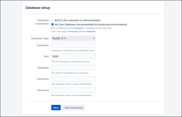
Task: Open "connecting Jira to a database" link
Action: coord(82,31)
